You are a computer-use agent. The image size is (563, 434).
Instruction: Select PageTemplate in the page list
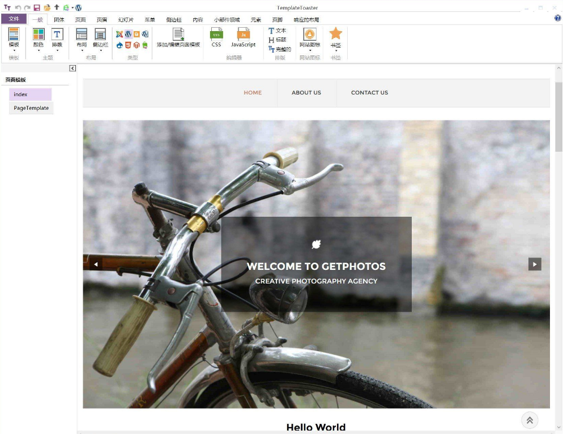coord(31,108)
